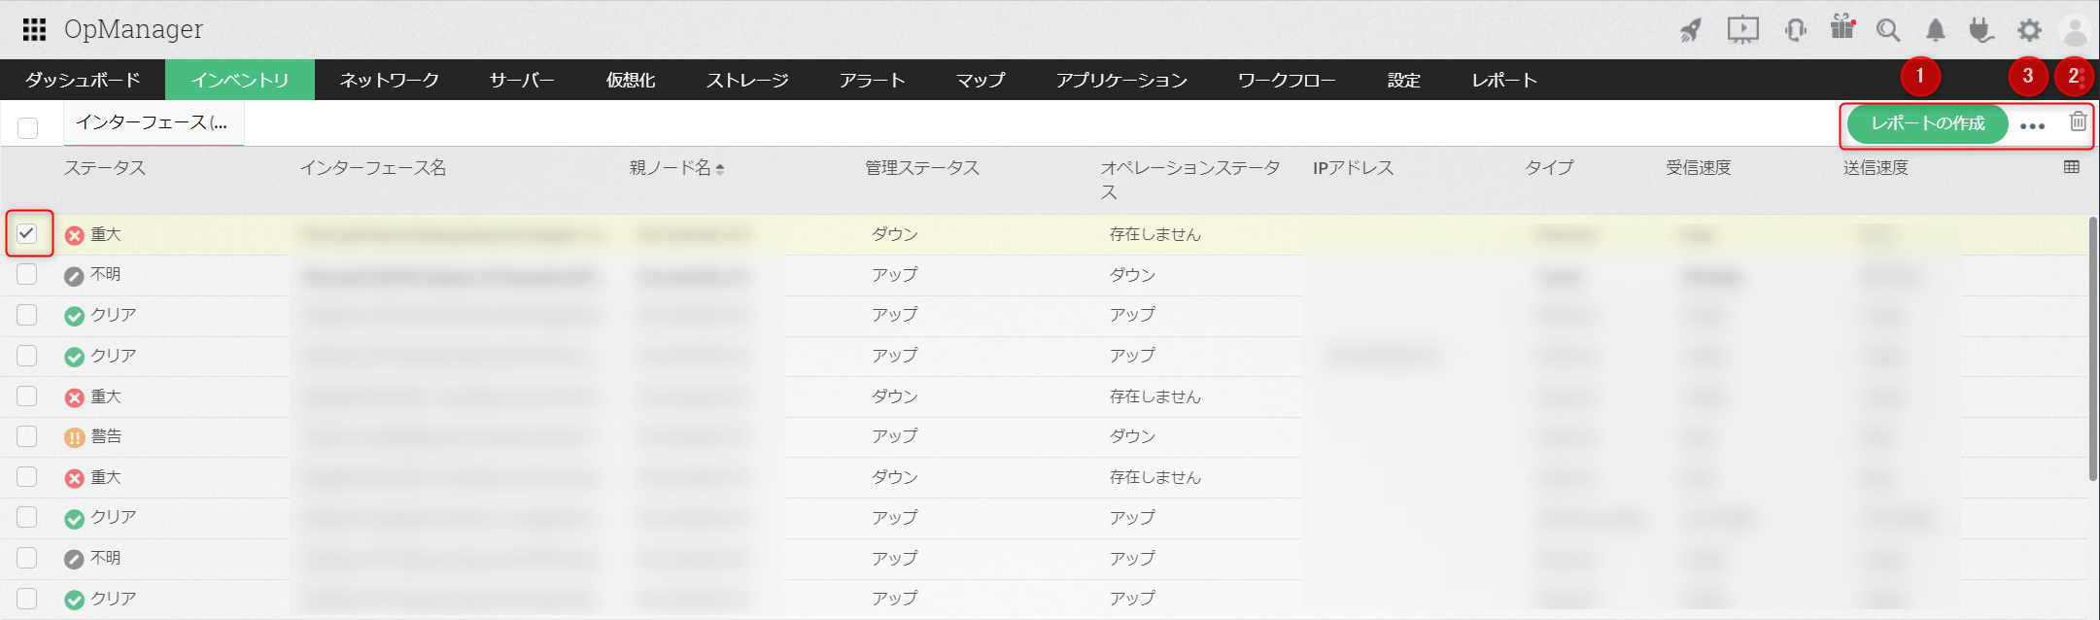Open the three-dot more actions menu
This screenshot has height=620, width=2100.
click(2032, 125)
